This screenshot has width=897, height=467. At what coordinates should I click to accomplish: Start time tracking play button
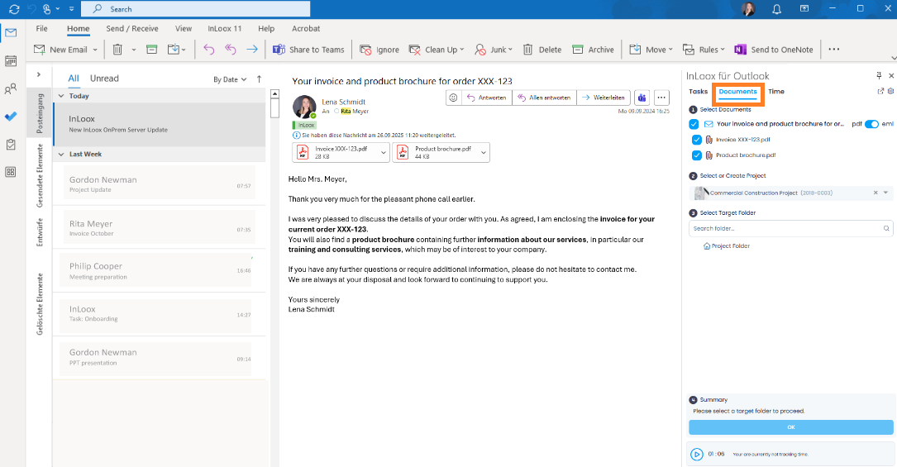pyautogui.click(x=696, y=455)
